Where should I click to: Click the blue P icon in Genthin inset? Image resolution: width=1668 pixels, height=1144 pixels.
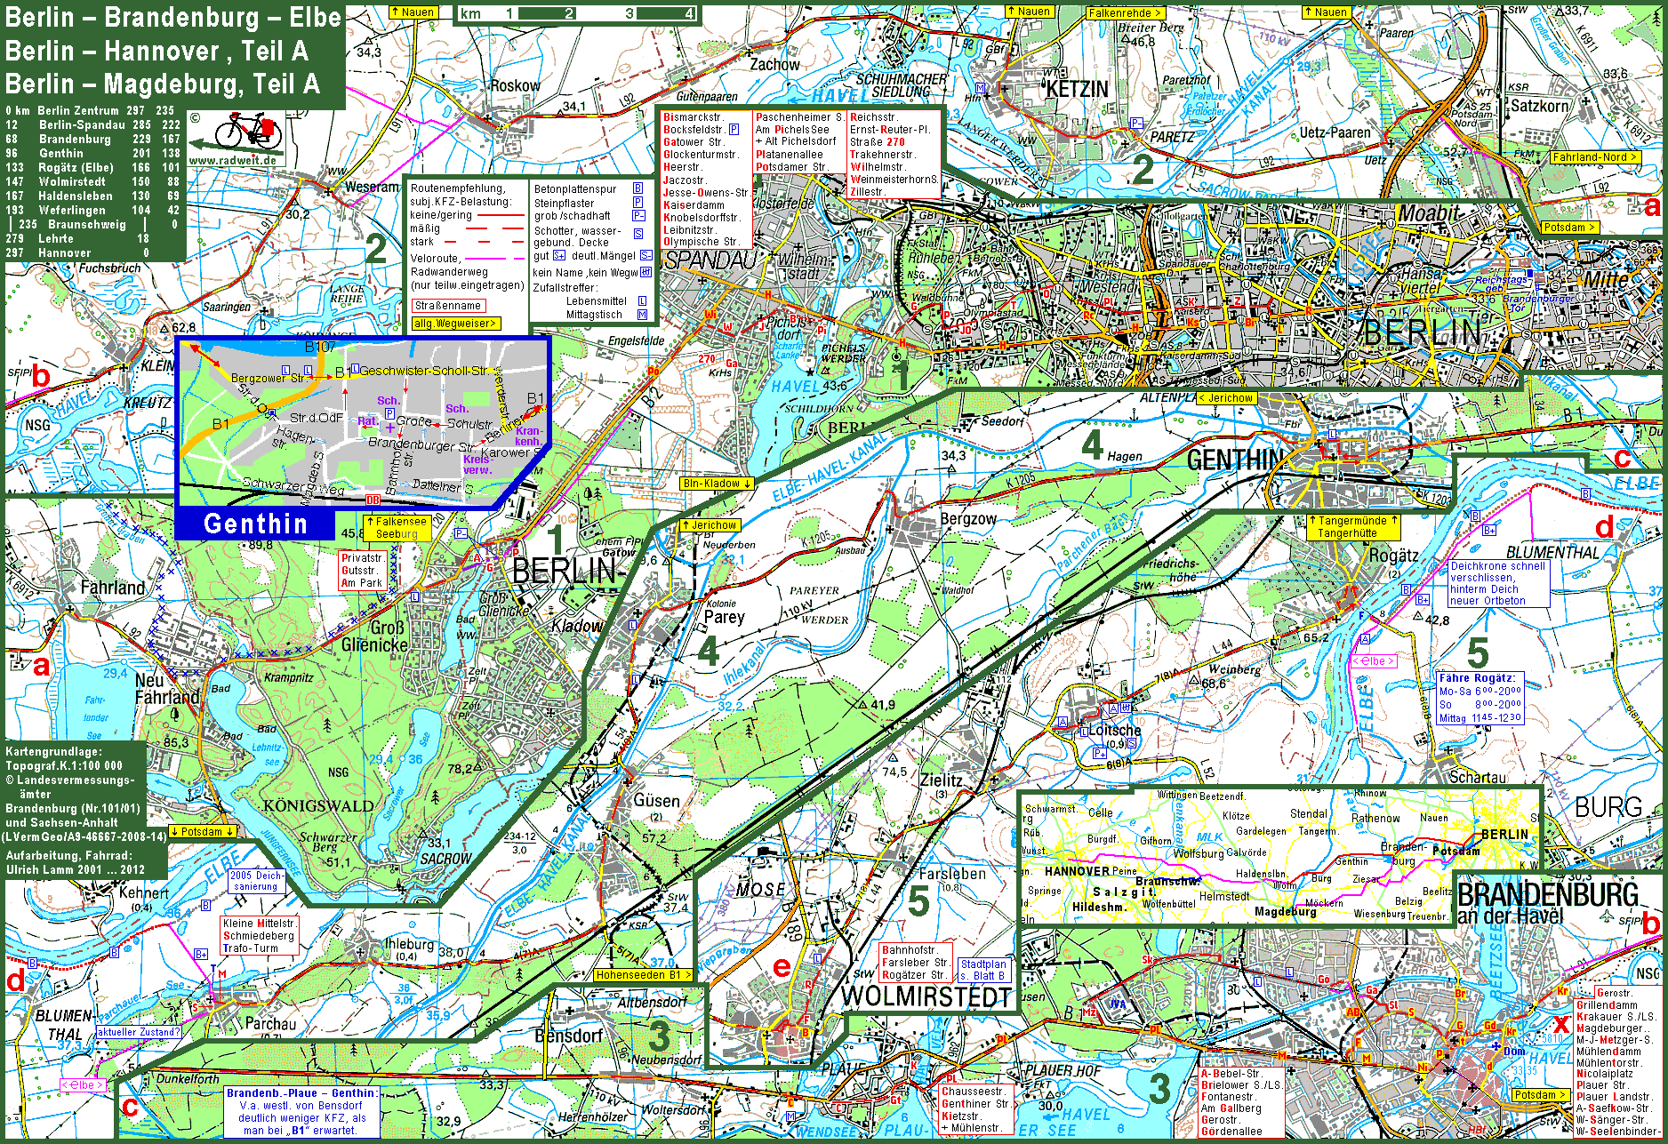(389, 413)
